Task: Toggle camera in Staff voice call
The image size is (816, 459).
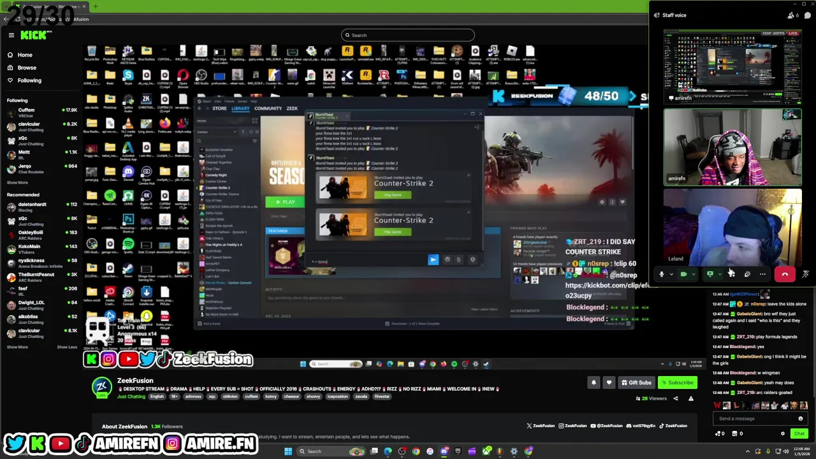Action: (683, 274)
